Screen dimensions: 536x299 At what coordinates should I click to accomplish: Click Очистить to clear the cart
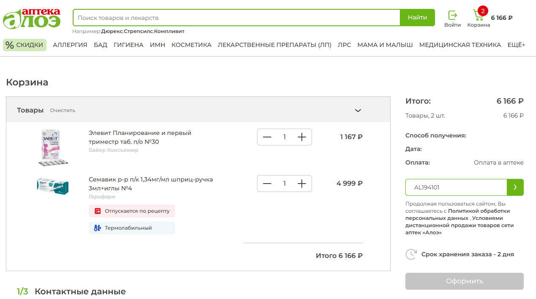pyautogui.click(x=63, y=110)
